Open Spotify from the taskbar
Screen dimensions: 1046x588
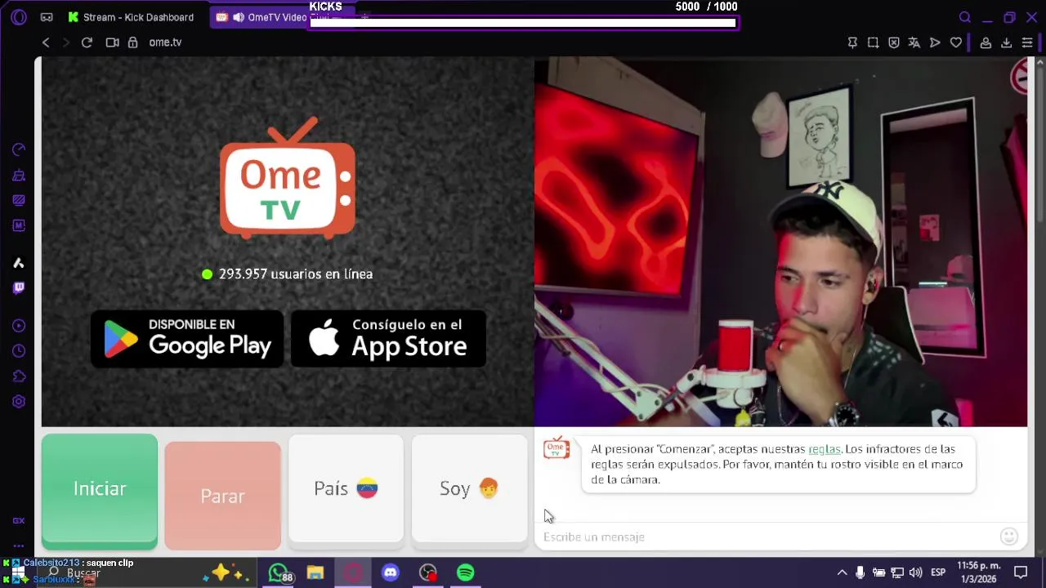tap(466, 572)
